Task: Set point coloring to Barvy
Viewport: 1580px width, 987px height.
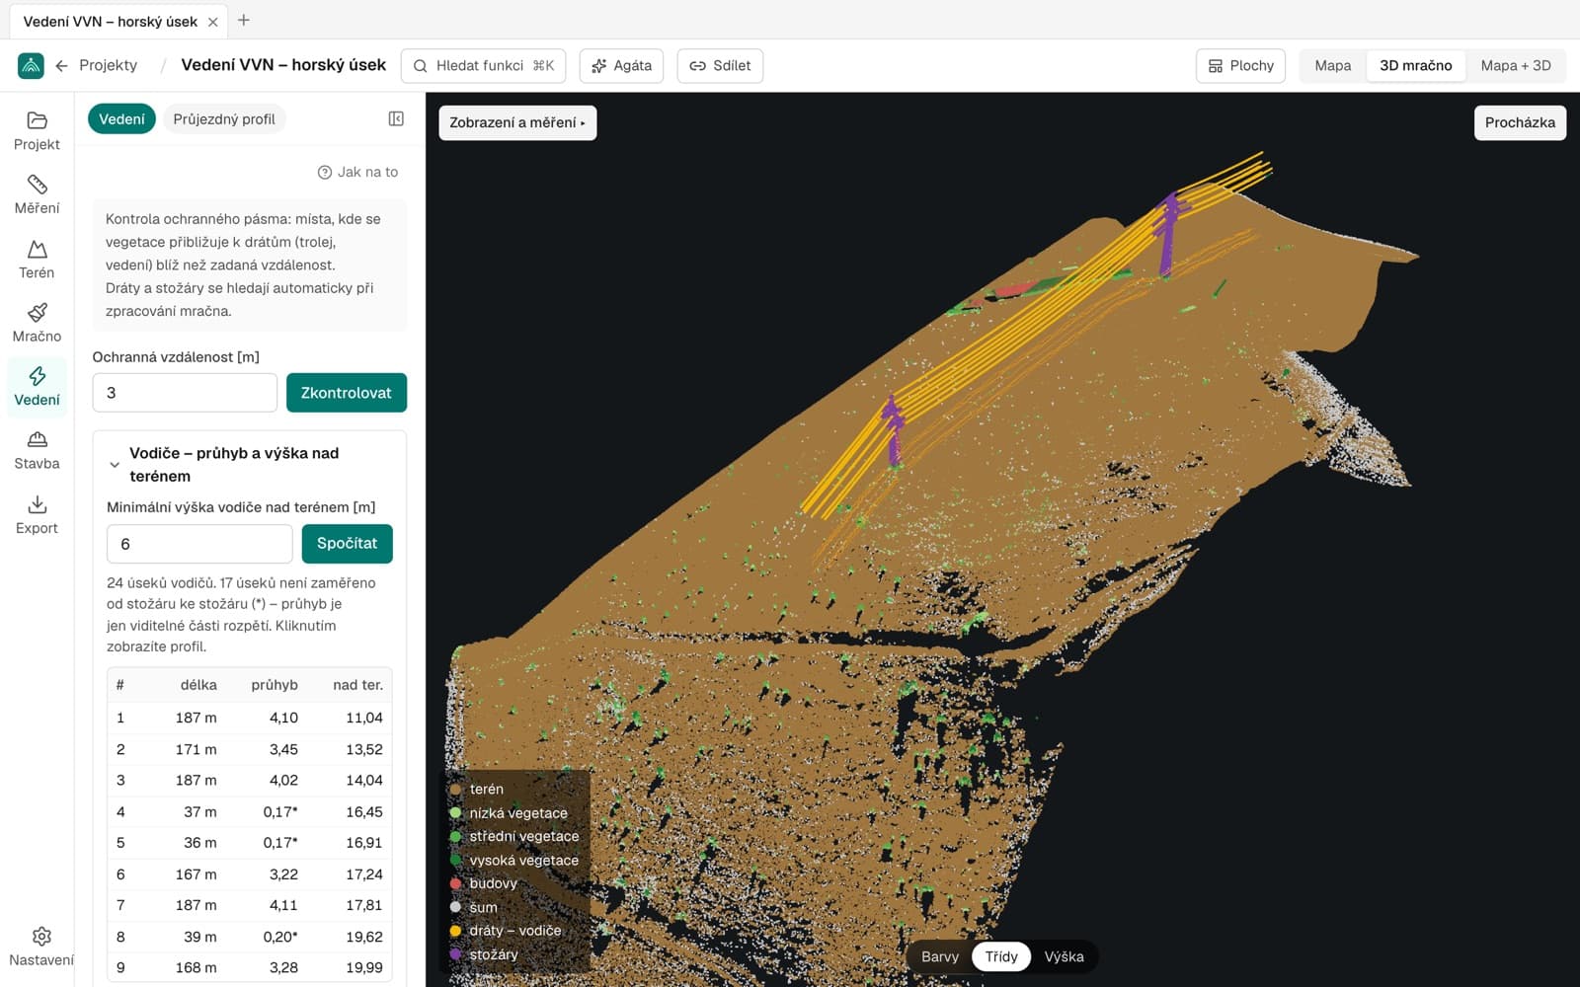Action: click(x=939, y=956)
